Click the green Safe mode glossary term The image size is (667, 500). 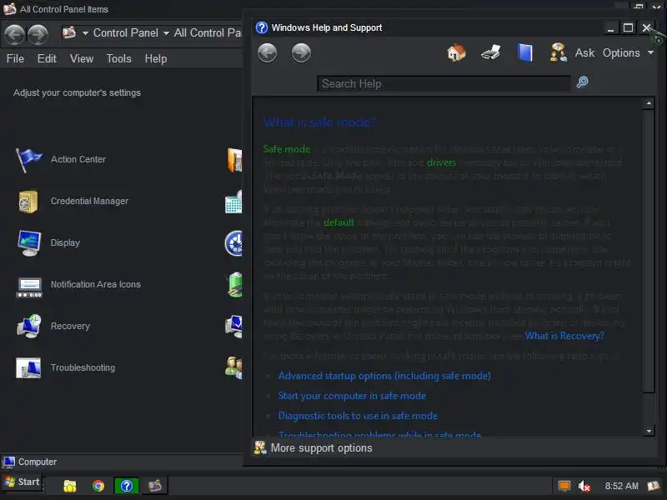pos(287,149)
